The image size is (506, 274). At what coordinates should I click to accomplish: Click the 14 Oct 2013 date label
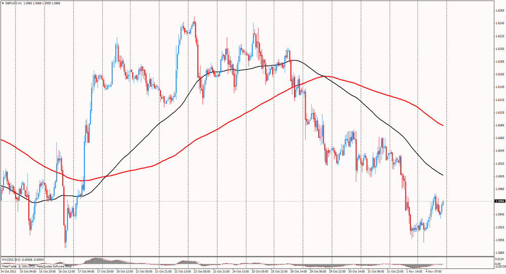pos(8,272)
